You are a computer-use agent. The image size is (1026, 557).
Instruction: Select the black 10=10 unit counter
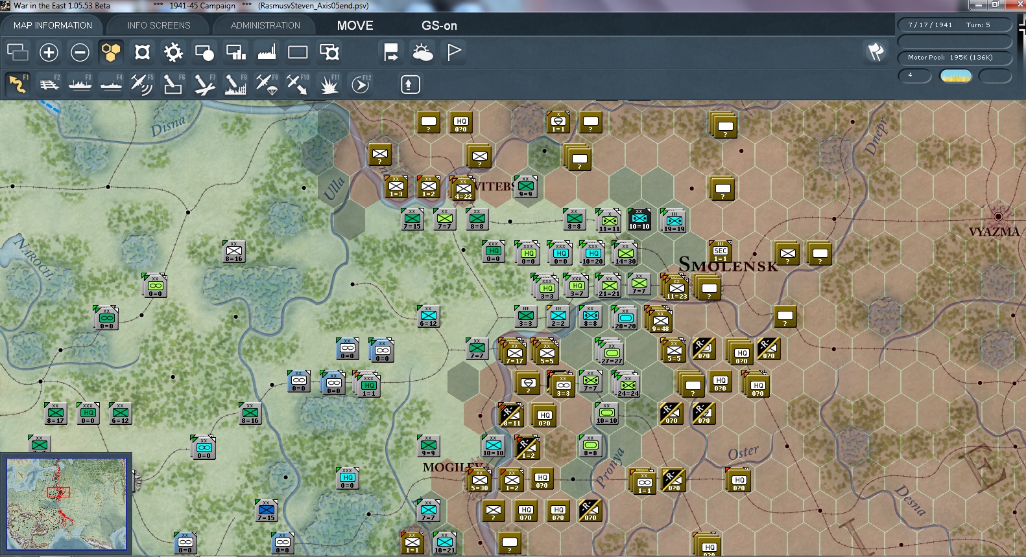pos(639,220)
